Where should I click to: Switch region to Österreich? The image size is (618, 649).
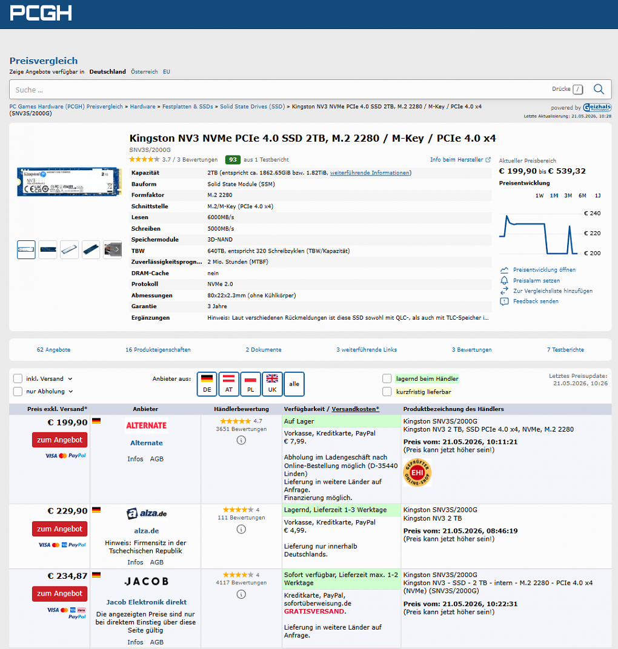pos(144,71)
